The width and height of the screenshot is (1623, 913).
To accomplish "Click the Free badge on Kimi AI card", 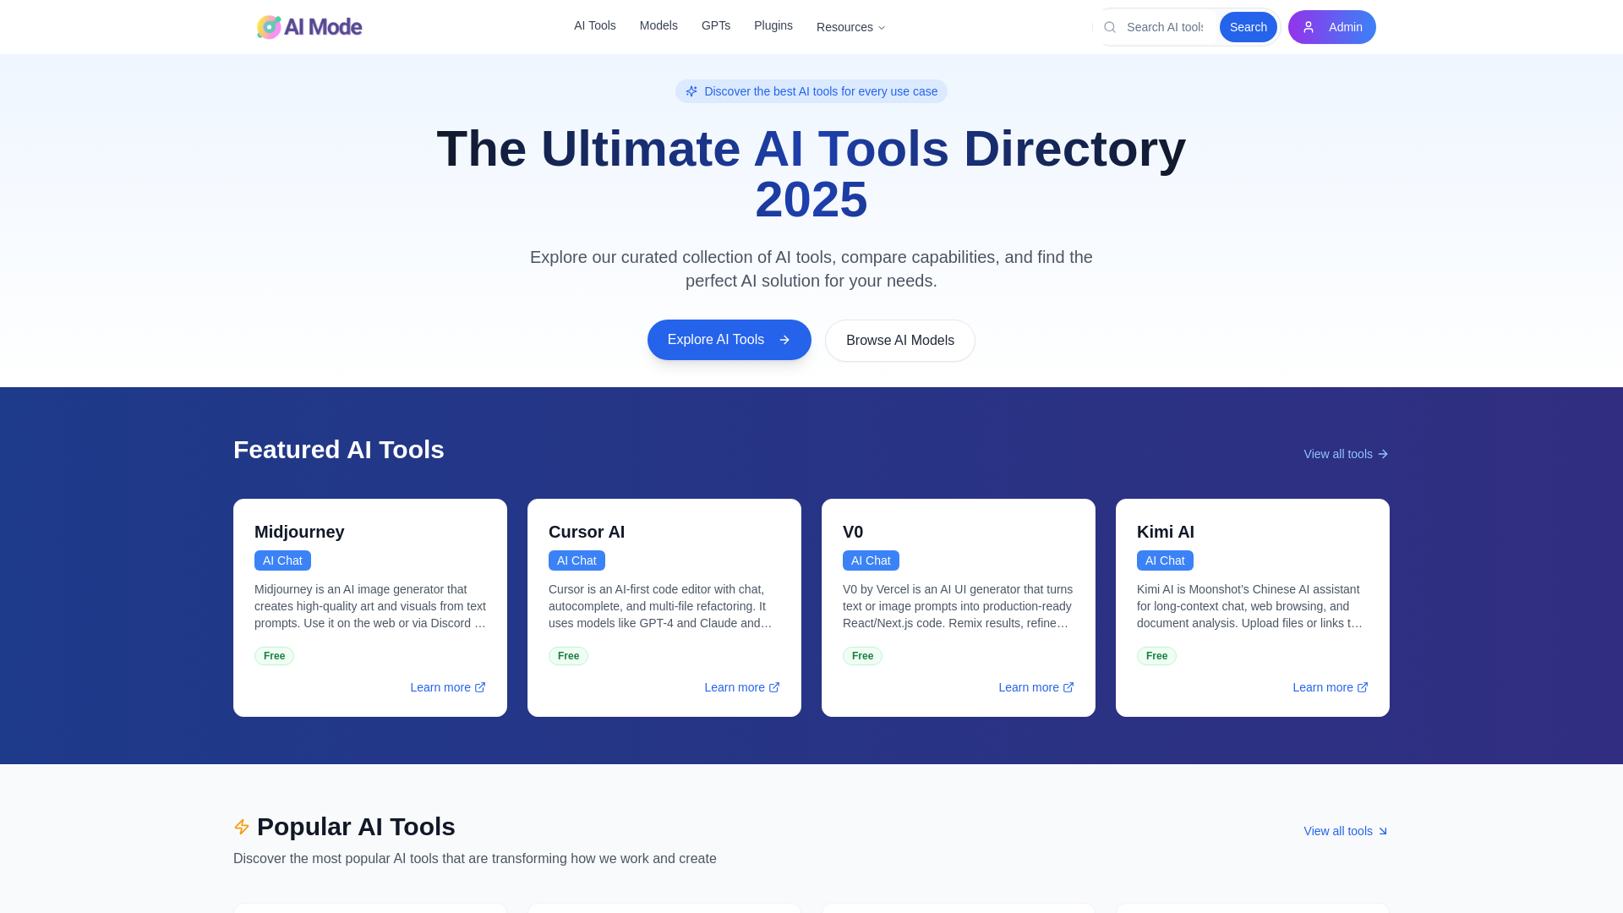I will pos(1156,656).
